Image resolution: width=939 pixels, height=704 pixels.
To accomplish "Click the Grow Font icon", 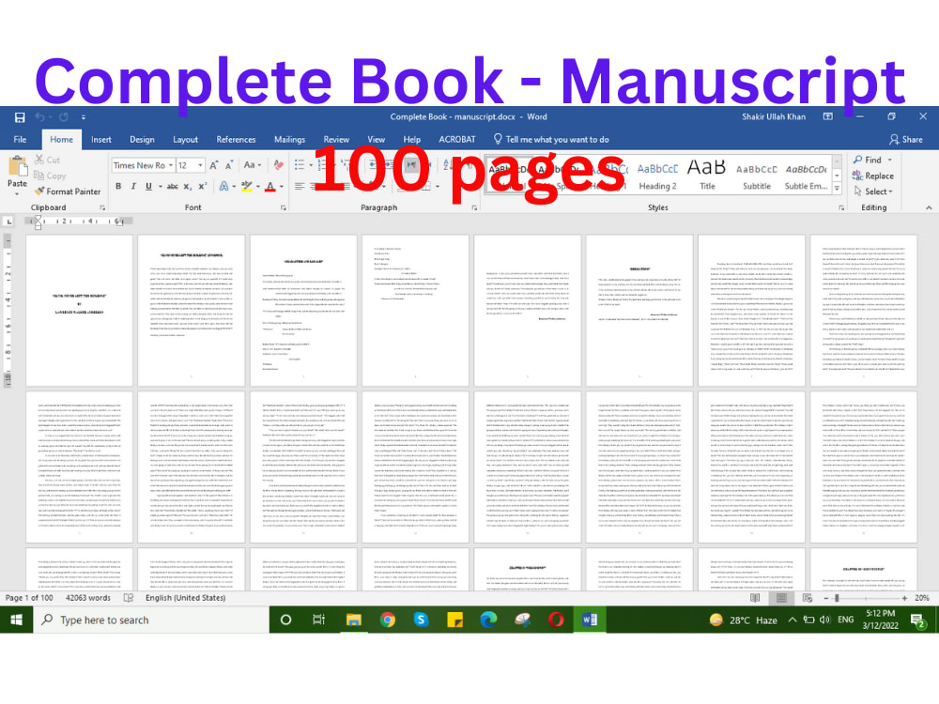I will tap(214, 165).
